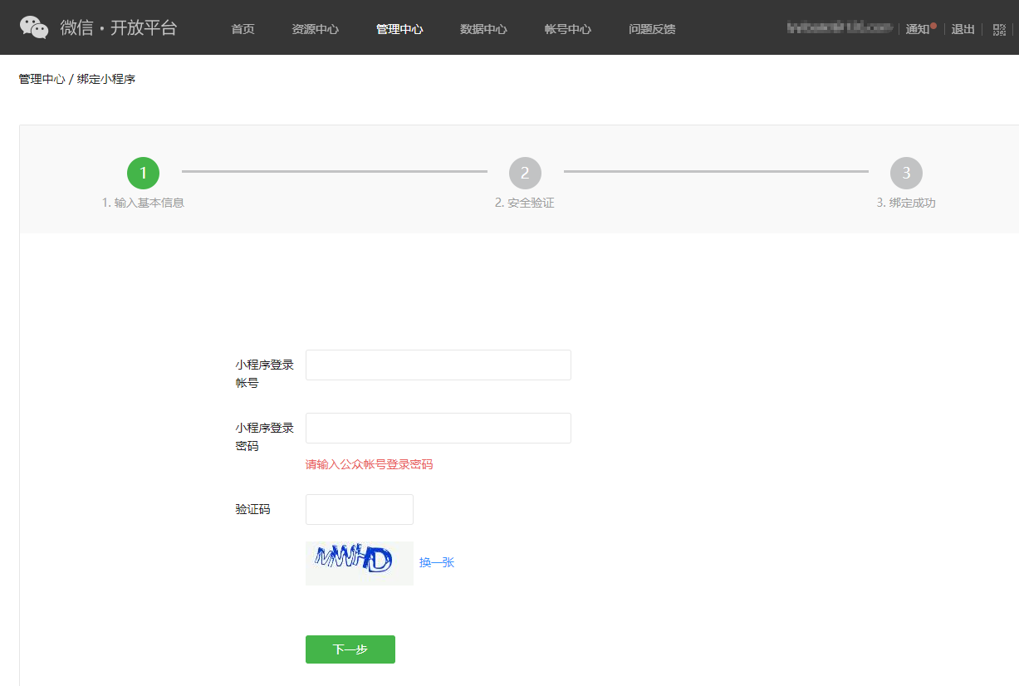This screenshot has width=1019, height=686.
Task: Click the step 1 green circle
Action: pyautogui.click(x=143, y=173)
